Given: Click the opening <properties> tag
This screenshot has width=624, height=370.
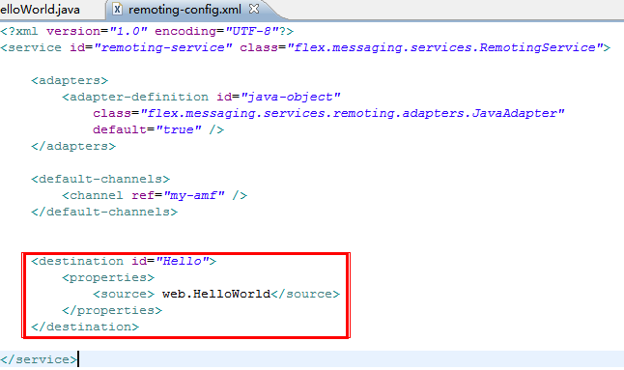Looking at the screenshot, I should pos(108,277).
